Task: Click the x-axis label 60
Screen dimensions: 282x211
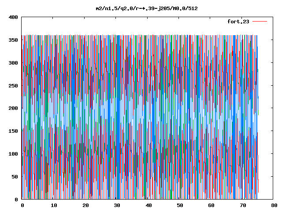Action: pos(211,205)
